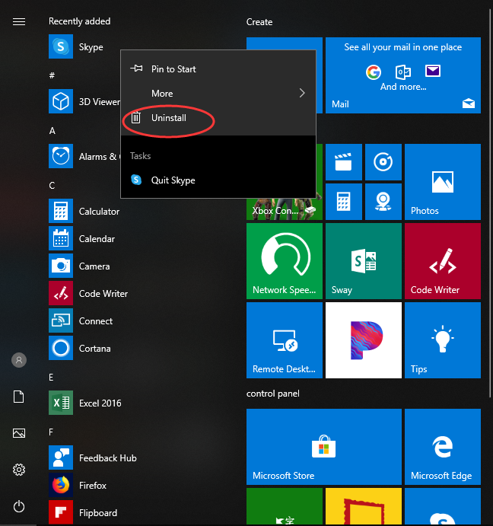The image size is (493, 526).
Task: Open Connect app
Action: [x=81, y=321]
